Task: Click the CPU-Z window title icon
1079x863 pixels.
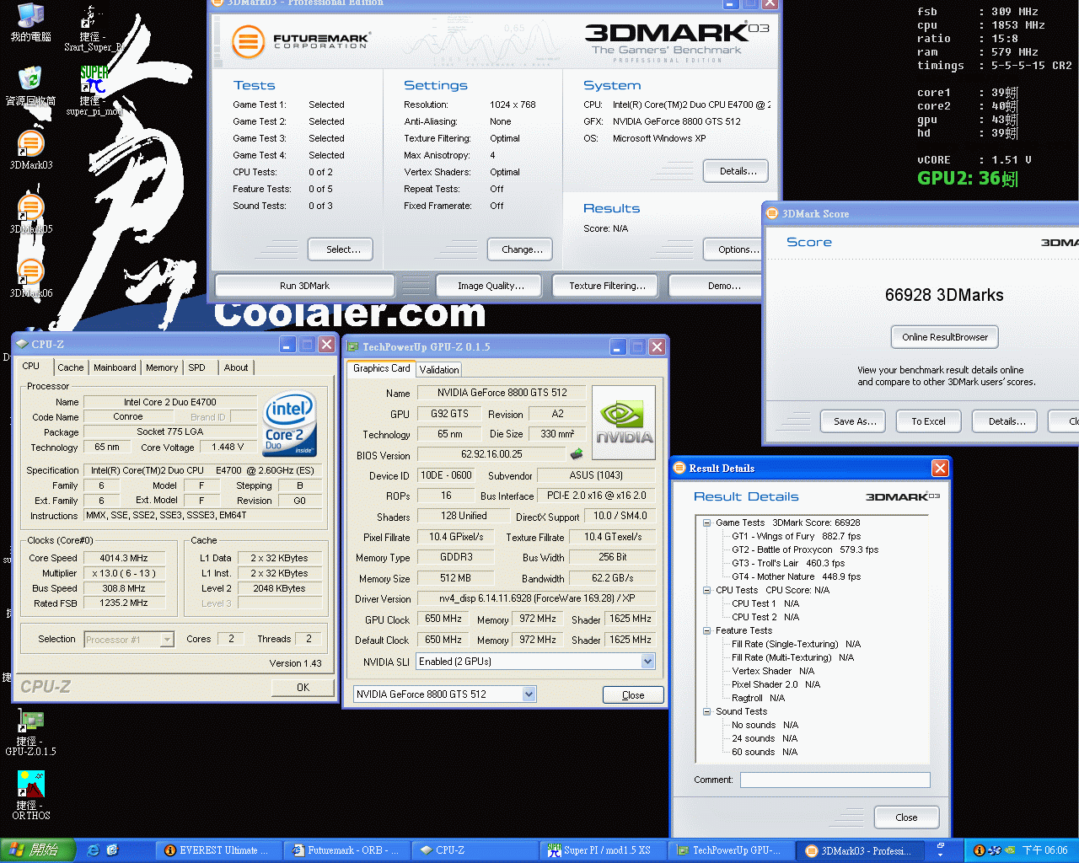Action: pos(22,344)
